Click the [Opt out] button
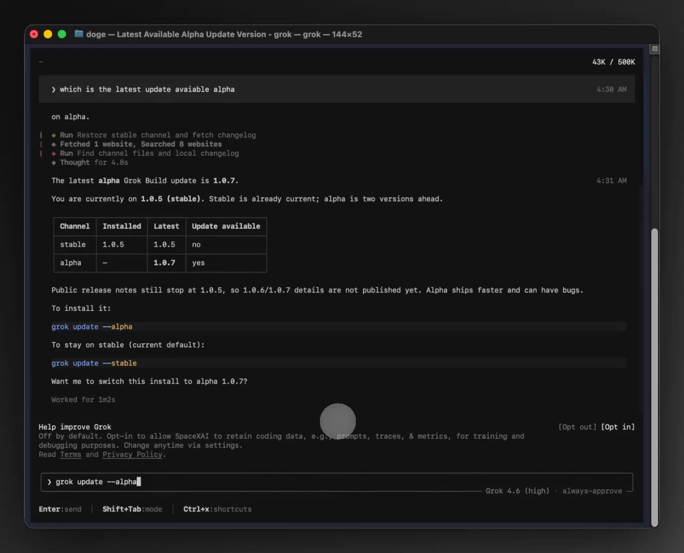 point(577,427)
